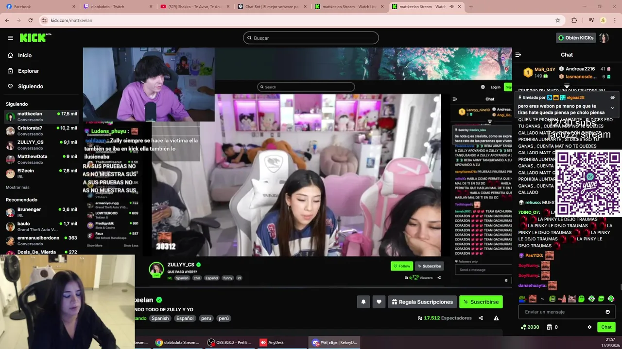Insert the white cat quick emote
The width and height of the screenshot is (622, 349).
[x=572, y=299]
